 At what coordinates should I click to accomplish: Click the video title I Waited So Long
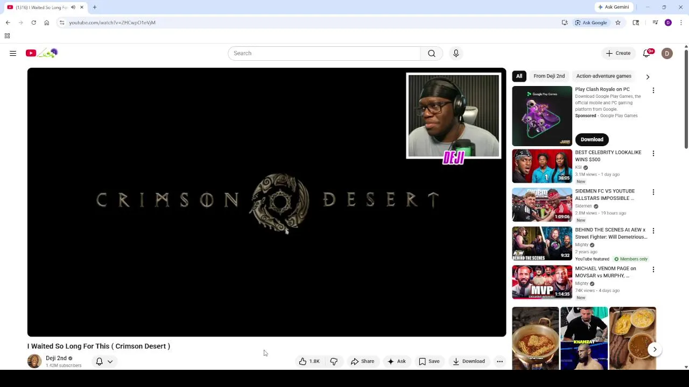coord(99,346)
